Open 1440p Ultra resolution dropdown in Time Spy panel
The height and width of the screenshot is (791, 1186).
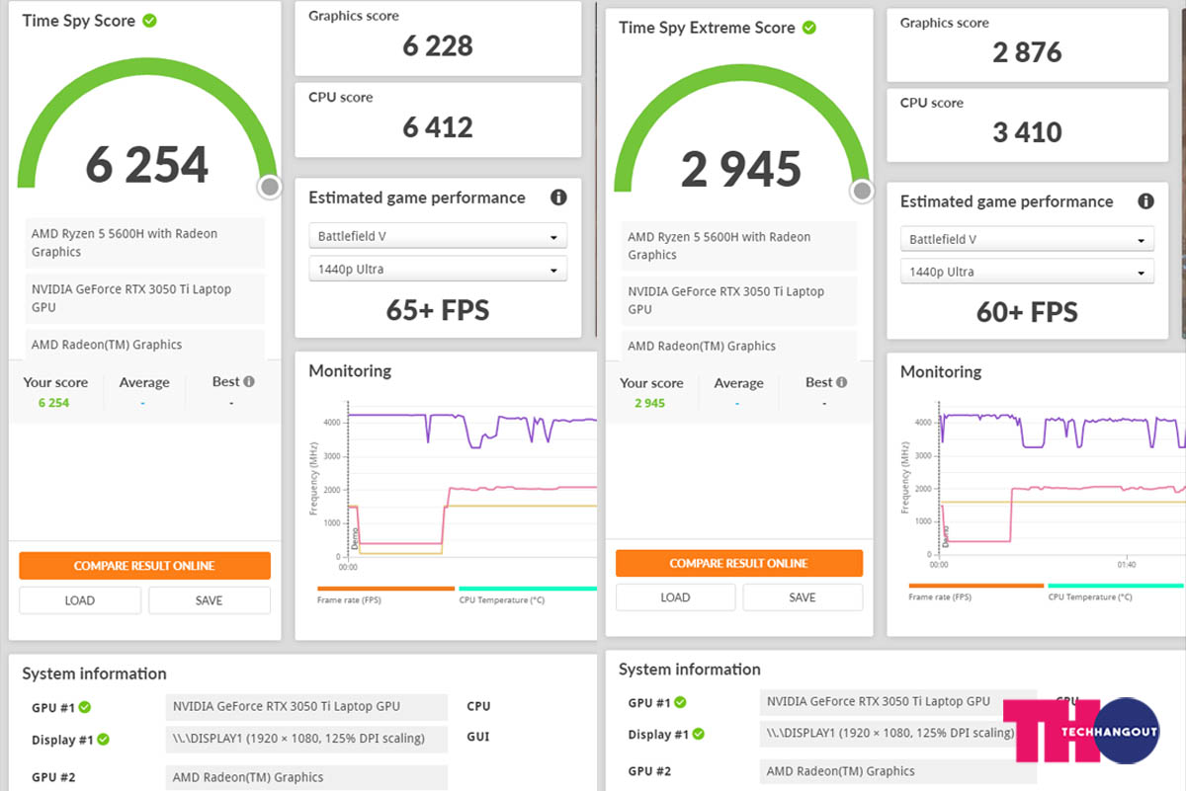438,269
